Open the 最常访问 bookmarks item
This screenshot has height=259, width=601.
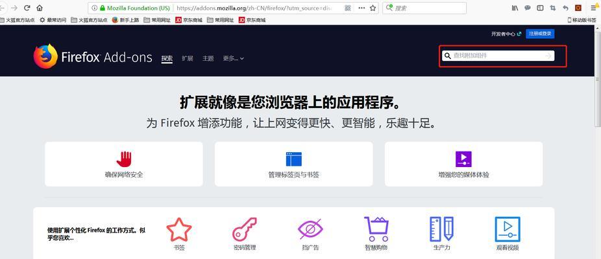click(53, 20)
